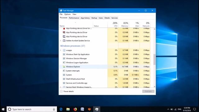Select the Processes tab

(63, 18)
